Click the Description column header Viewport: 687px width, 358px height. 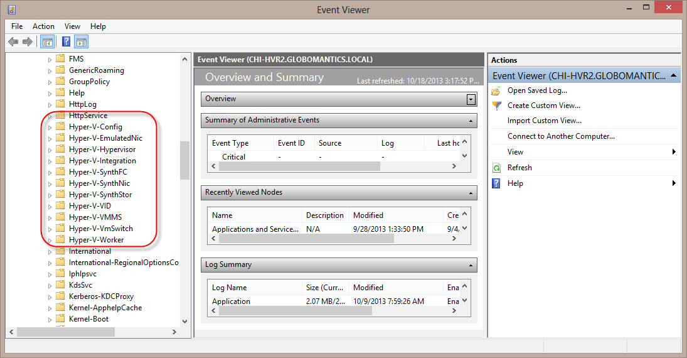(x=324, y=215)
